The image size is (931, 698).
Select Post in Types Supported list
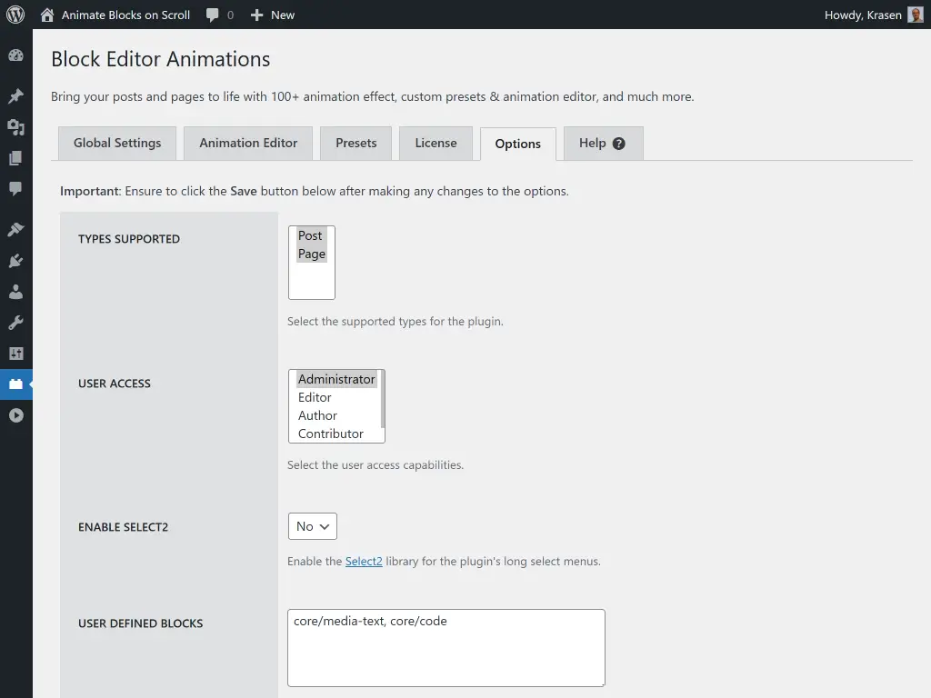[311, 235]
